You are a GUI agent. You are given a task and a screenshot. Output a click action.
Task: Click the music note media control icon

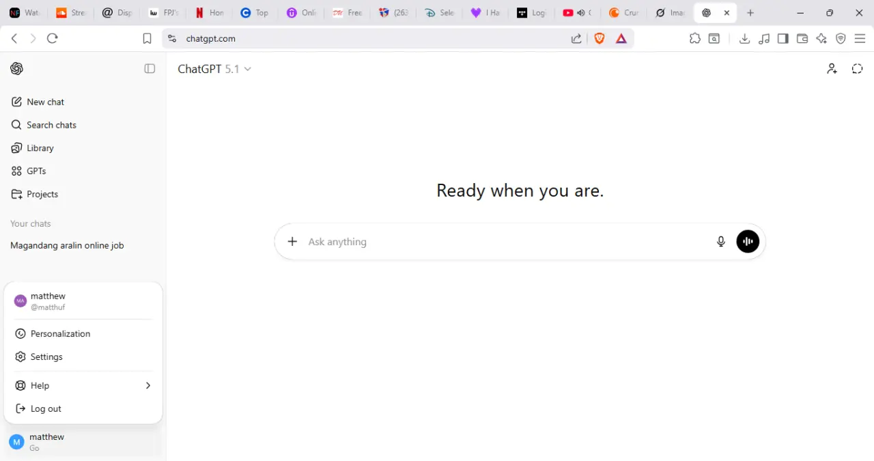tap(764, 39)
